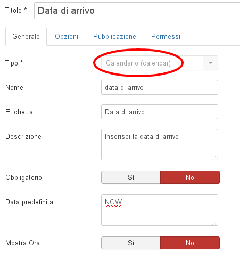
Task: Open the Tipo dropdown arrow
Action: pos(210,63)
